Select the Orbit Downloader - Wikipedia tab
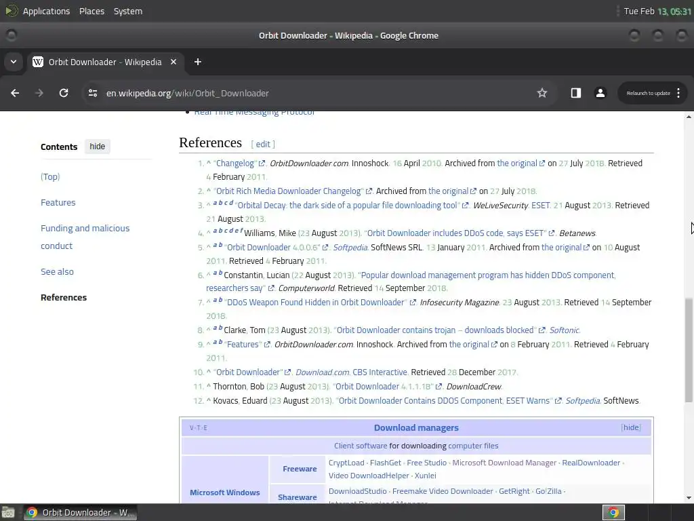The height and width of the screenshot is (521, 694). coord(105,62)
